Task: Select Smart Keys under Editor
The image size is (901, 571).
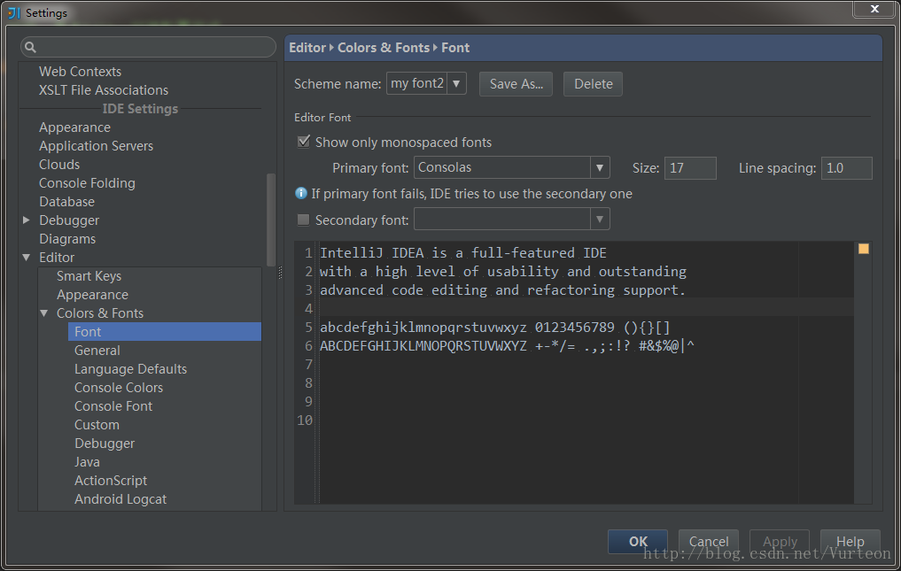Action: coord(89,275)
